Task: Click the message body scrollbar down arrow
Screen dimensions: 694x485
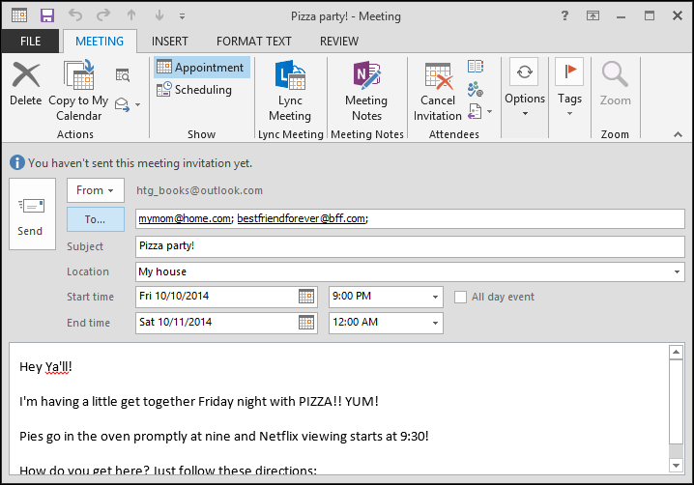Action: coord(676,465)
